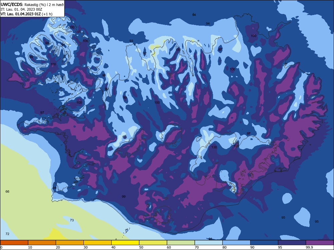Click the 90–95 medium blue legend swatch
Image resolution: width=334 pixels, height=250 pixels.
264,243
